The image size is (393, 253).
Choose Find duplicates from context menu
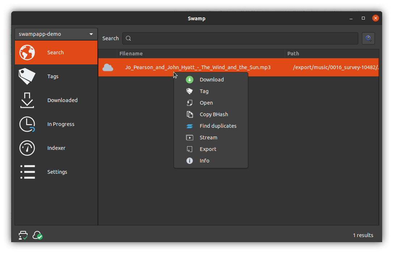point(211,126)
